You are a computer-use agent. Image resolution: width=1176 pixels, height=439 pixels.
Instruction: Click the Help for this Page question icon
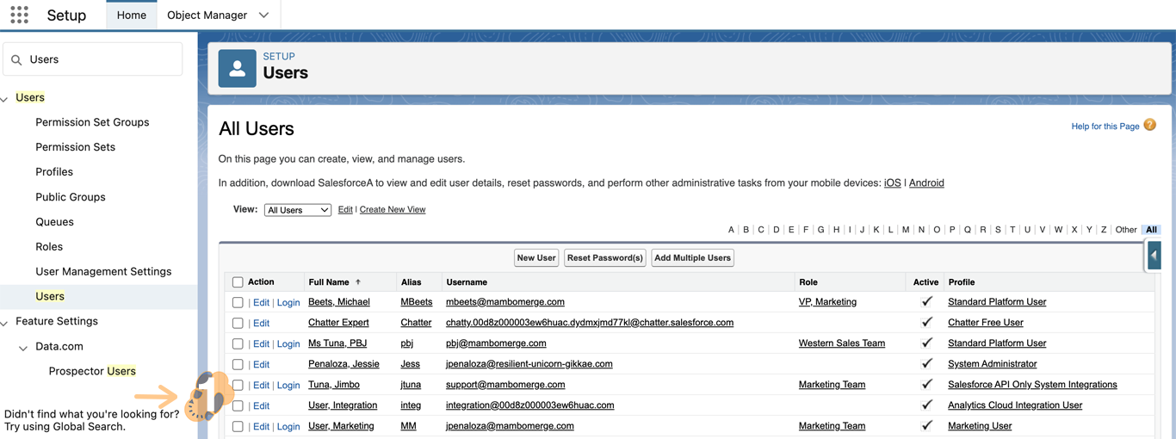click(1149, 126)
